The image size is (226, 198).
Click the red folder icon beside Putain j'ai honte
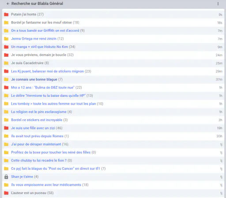click(6, 15)
